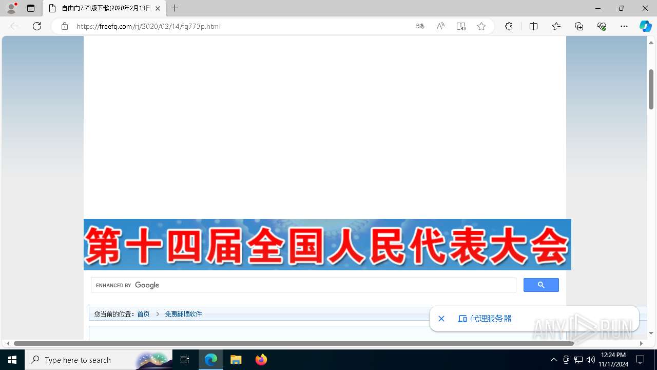Go back with the back arrow
This screenshot has height=370, width=657.
point(14,26)
